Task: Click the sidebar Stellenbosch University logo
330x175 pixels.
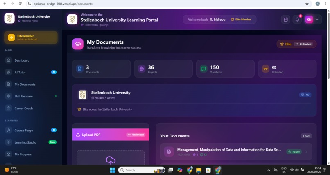Action: [9, 18]
